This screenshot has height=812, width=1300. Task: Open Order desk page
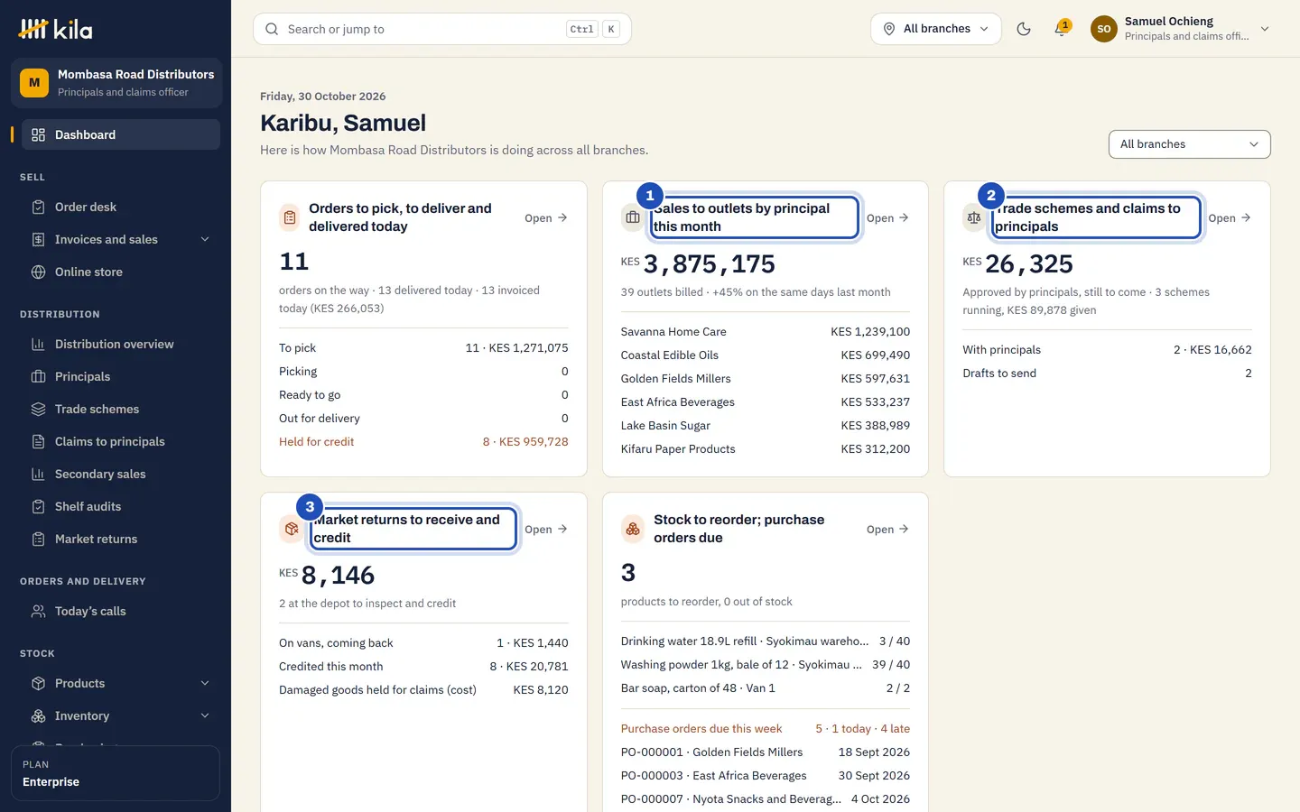point(121,207)
